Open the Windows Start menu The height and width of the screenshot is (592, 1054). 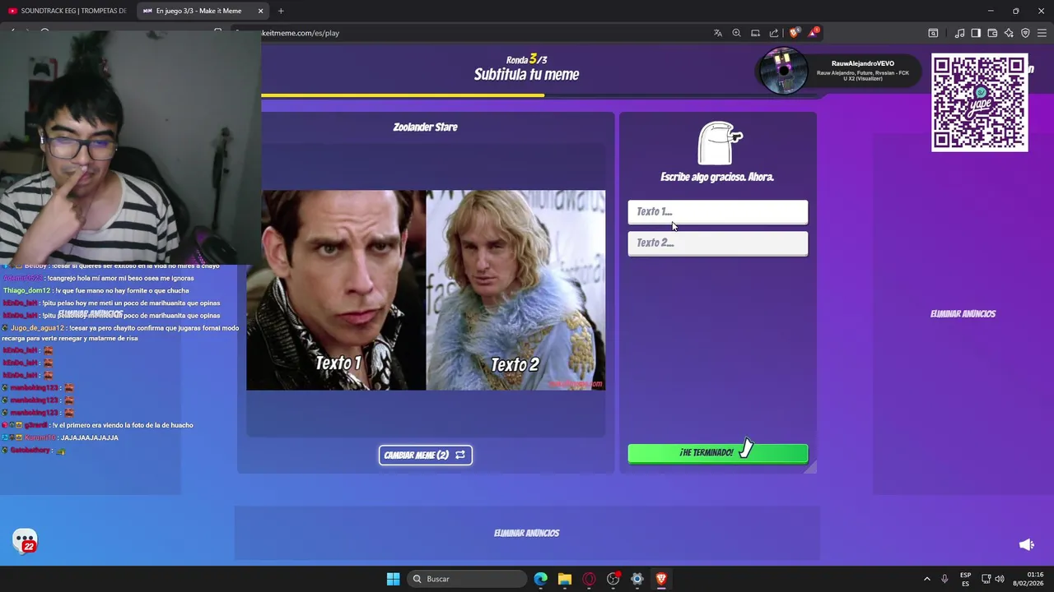tap(393, 579)
